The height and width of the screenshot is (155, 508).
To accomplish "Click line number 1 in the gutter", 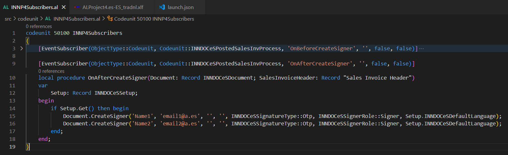I will click(x=14, y=33).
